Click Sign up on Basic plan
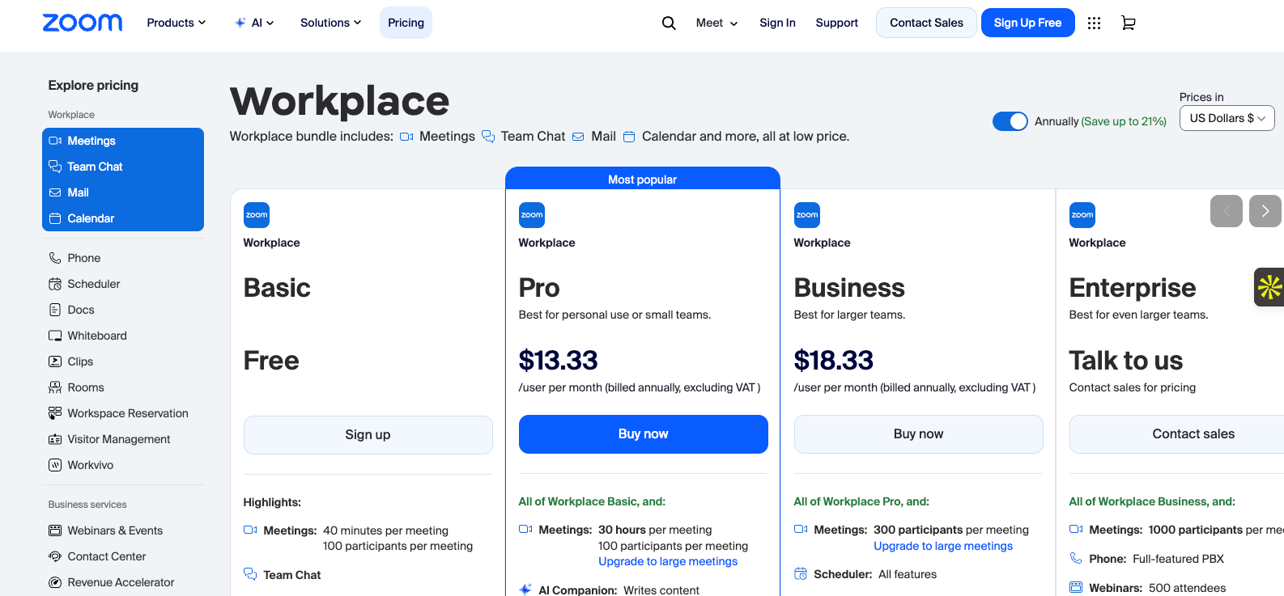1284x596 pixels. (368, 435)
